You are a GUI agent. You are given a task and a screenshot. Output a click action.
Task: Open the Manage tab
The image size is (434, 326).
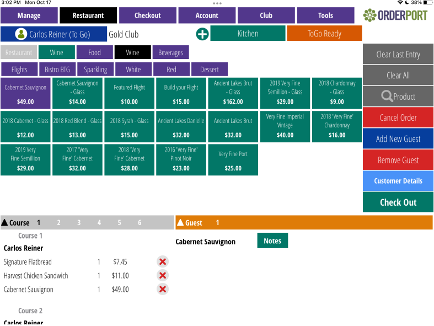click(x=29, y=15)
